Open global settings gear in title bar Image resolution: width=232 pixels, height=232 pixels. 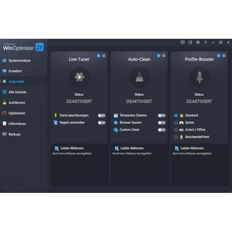point(198,43)
